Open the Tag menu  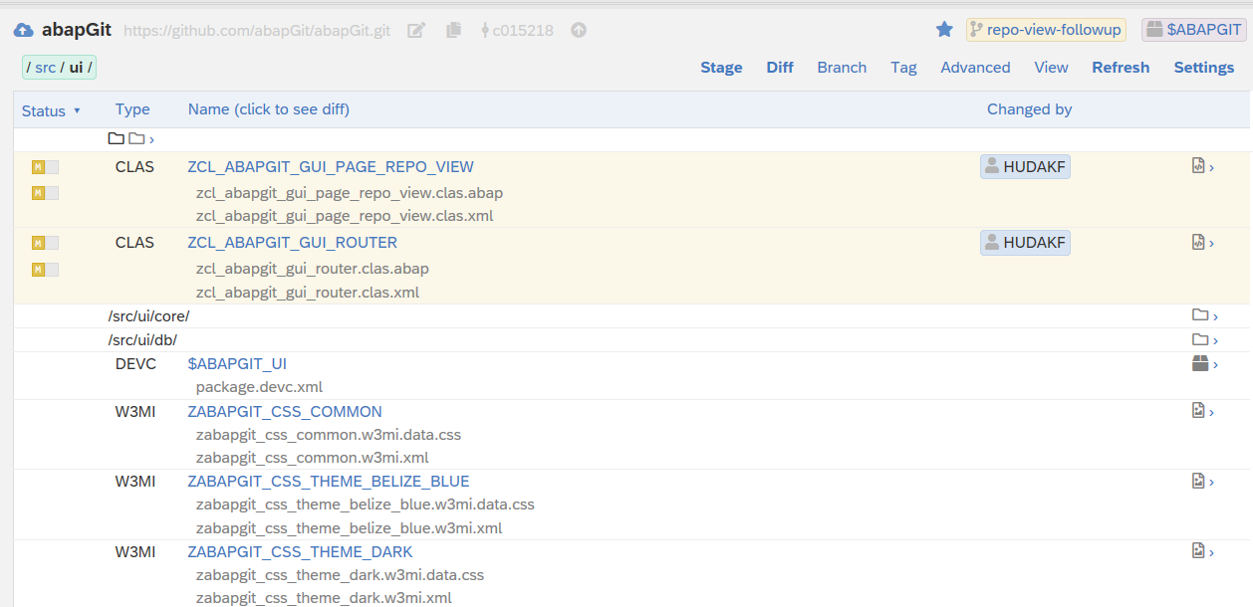[903, 68]
